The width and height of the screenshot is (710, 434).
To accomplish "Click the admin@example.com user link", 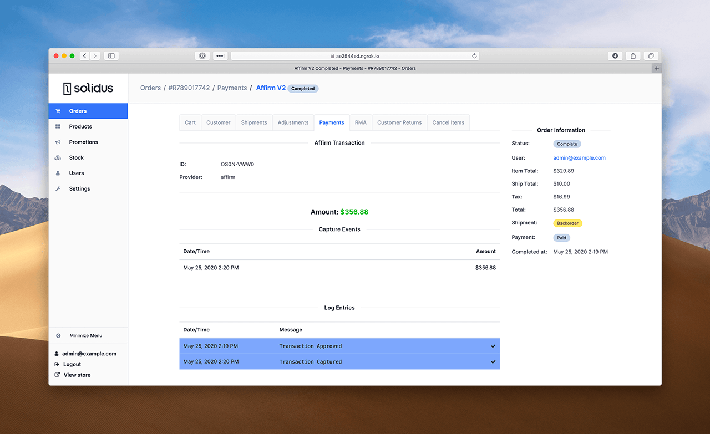I will (579, 157).
